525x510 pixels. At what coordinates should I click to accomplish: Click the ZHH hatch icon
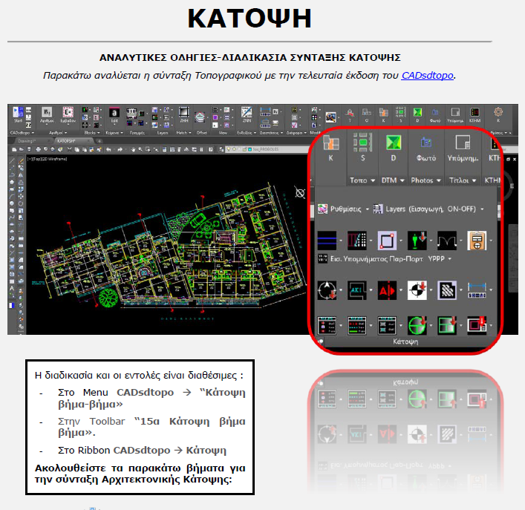click(x=184, y=113)
